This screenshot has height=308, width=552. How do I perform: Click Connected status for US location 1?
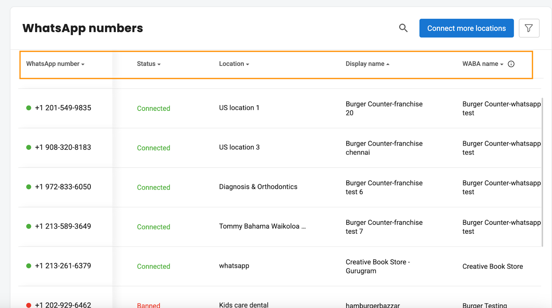tap(154, 109)
